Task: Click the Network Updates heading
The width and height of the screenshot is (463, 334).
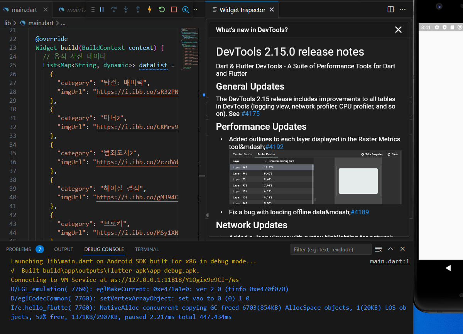Action: point(252,225)
